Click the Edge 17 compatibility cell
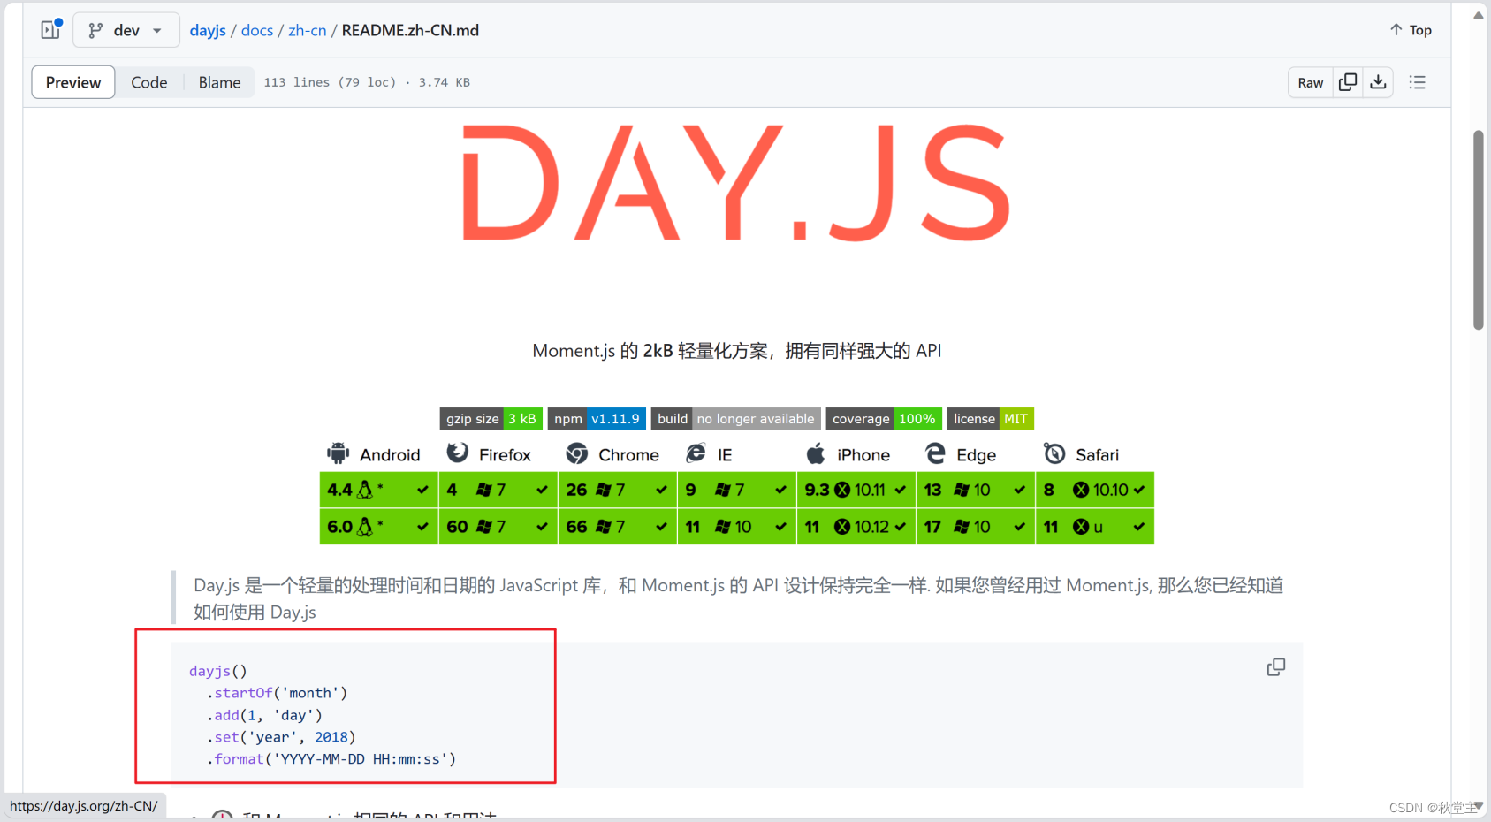Viewport: 1491px width, 822px height. [x=975, y=527]
